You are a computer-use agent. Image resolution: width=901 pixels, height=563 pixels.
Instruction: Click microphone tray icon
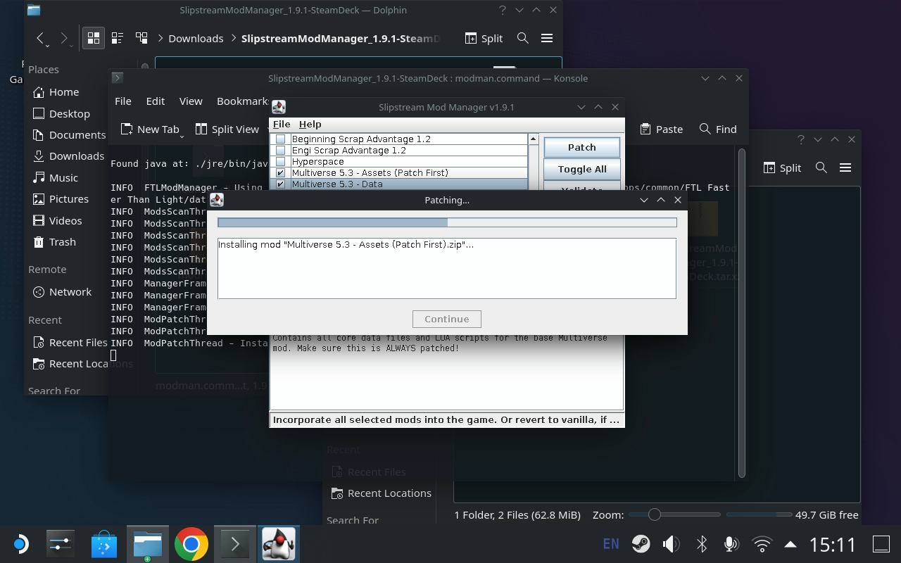[x=731, y=544]
